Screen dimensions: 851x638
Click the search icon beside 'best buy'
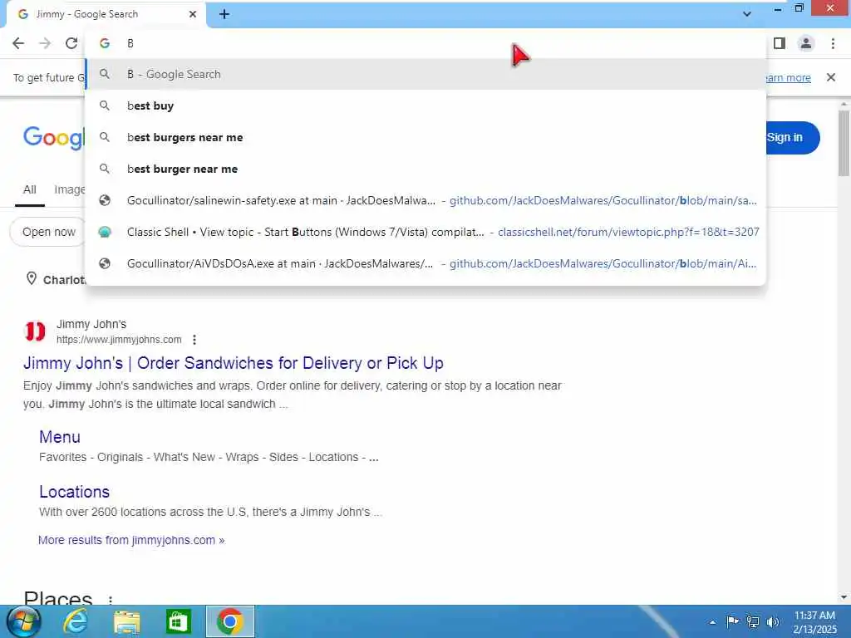point(105,106)
